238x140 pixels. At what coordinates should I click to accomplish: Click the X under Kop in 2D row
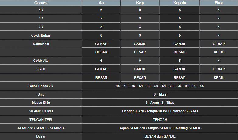[x=140, y=27]
